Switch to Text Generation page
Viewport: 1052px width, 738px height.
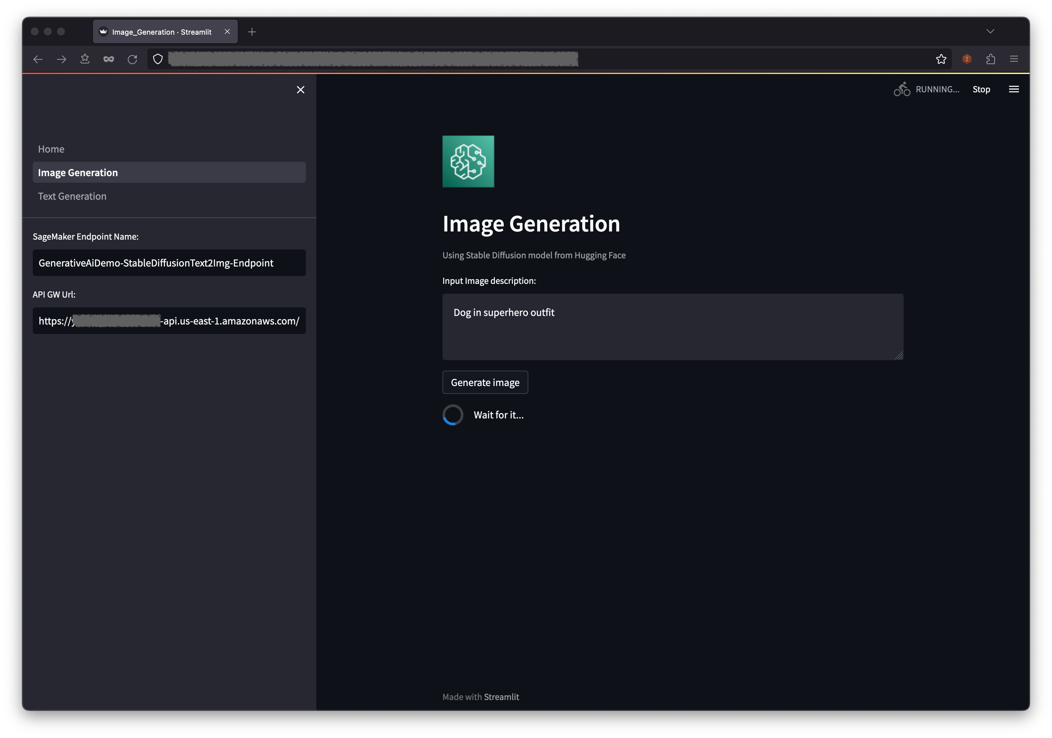(x=72, y=196)
